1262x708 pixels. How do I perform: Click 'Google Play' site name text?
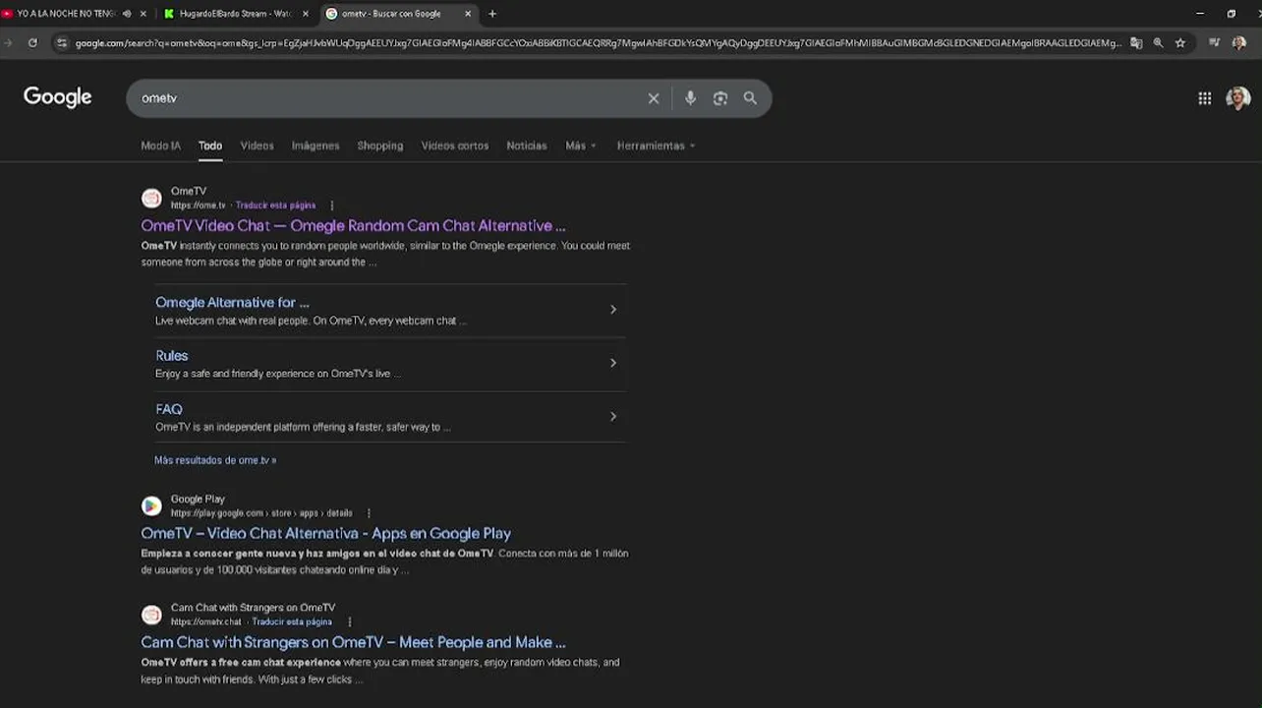pos(198,499)
